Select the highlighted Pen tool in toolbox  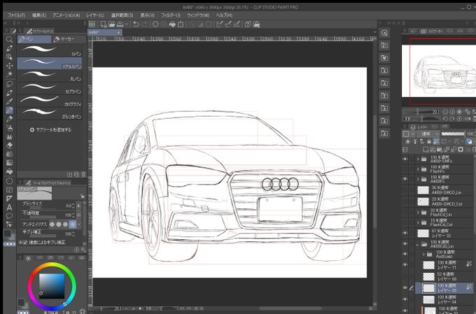[x=9, y=110]
